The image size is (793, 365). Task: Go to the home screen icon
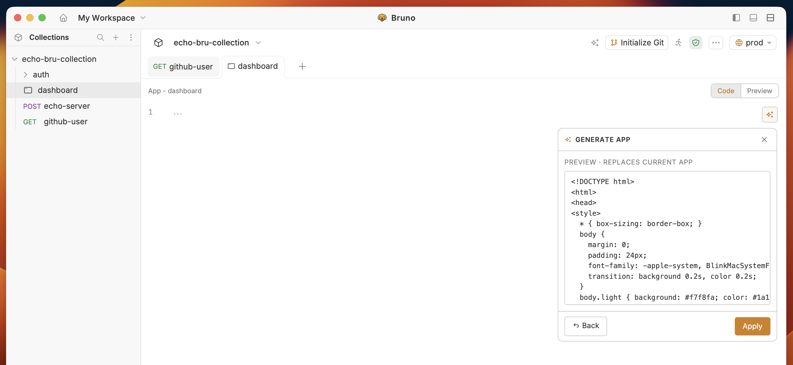(x=63, y=18)
